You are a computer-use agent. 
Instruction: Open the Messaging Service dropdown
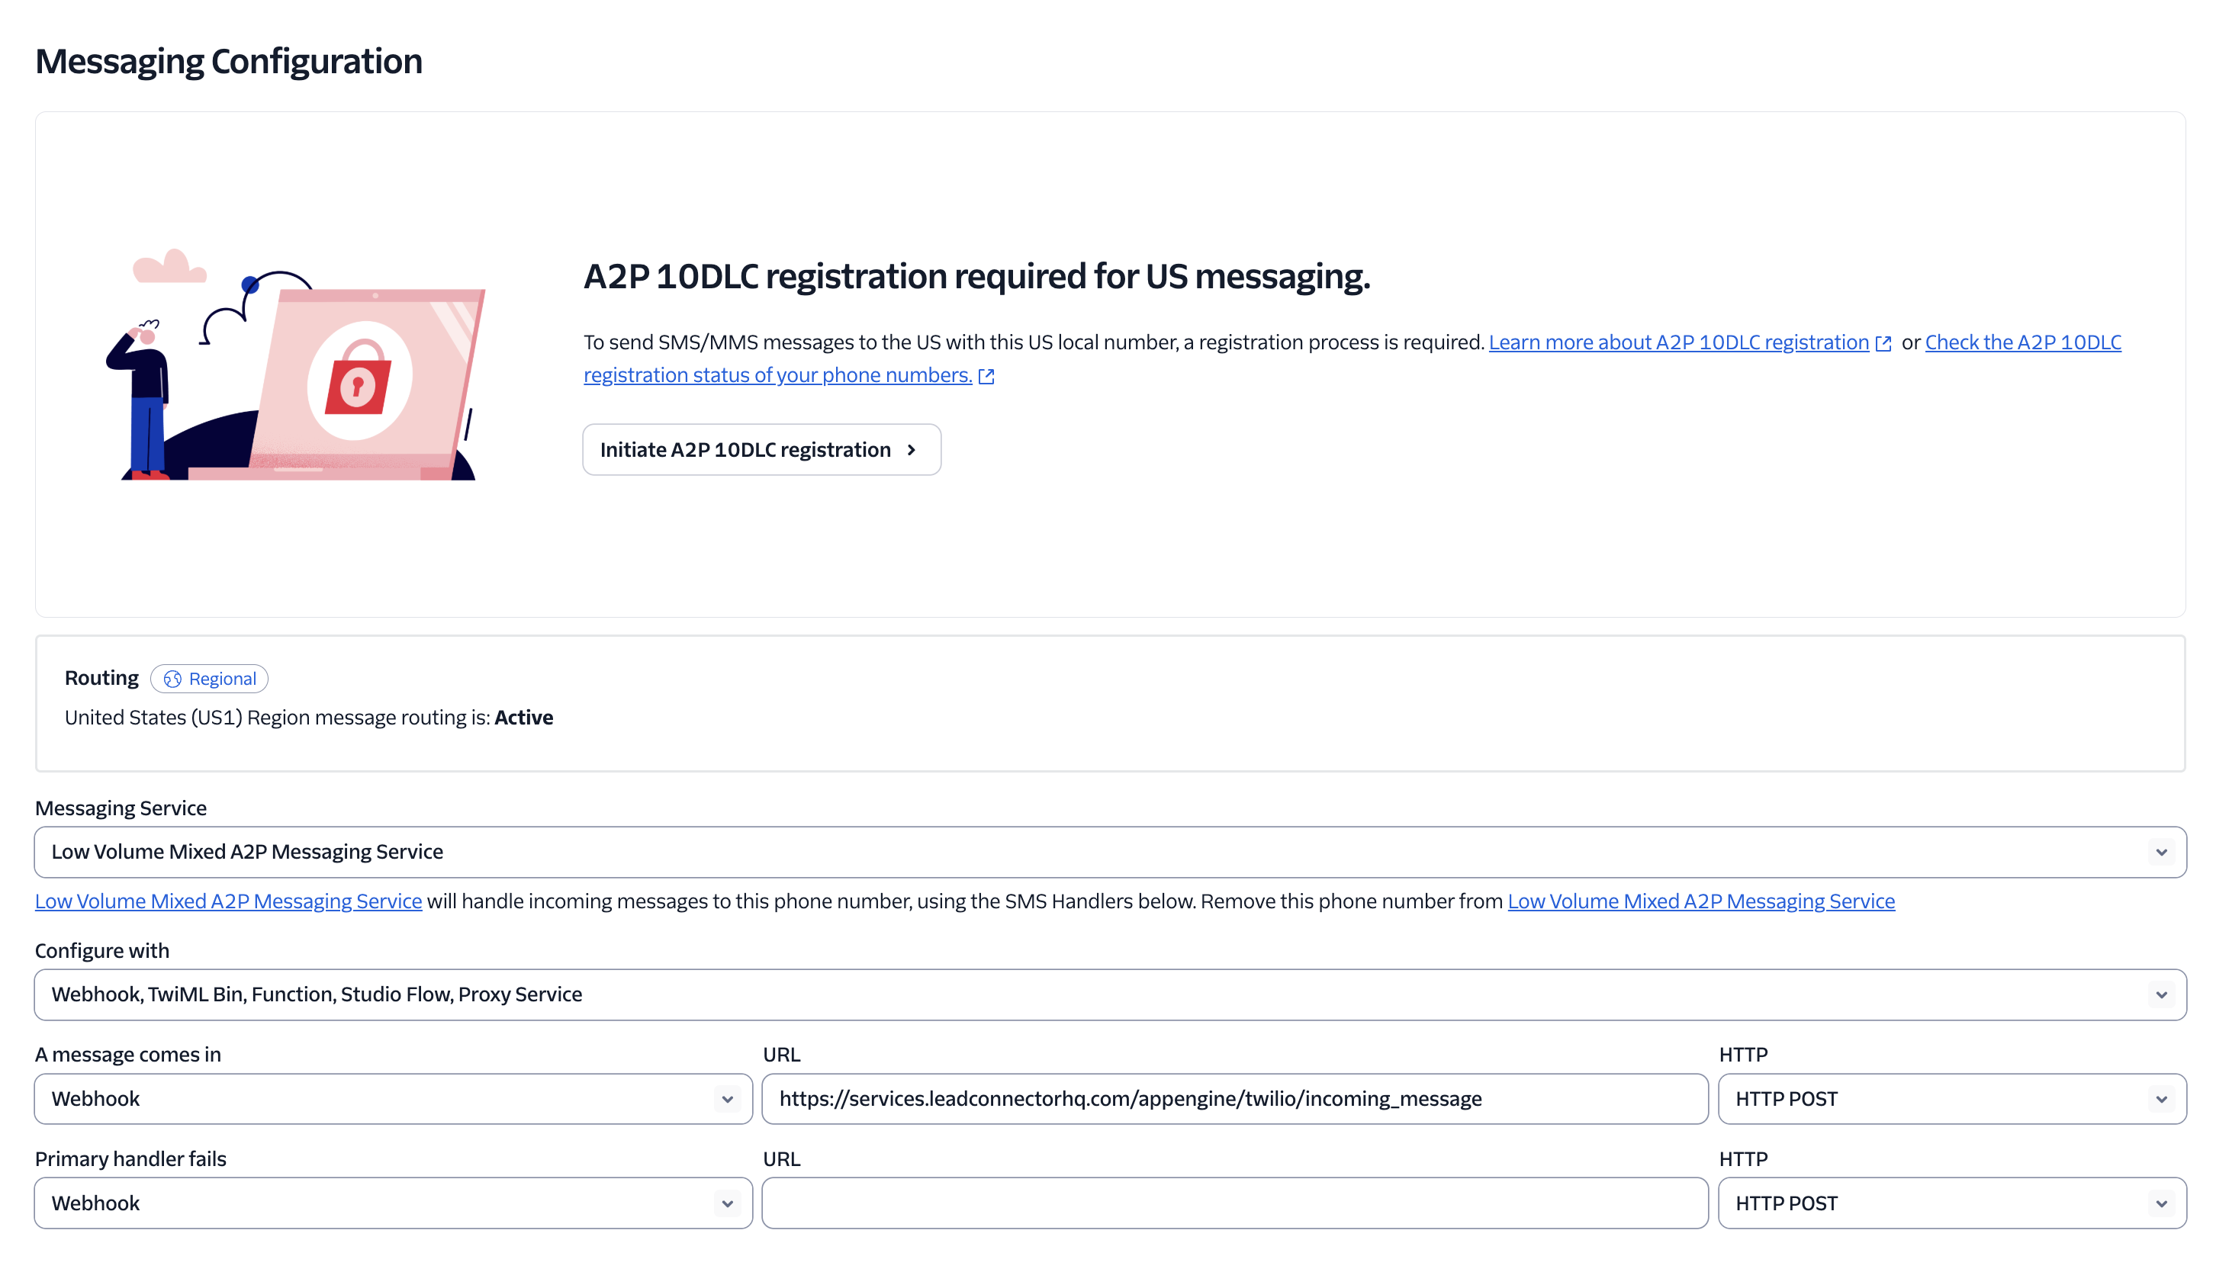pos(1109,852)
